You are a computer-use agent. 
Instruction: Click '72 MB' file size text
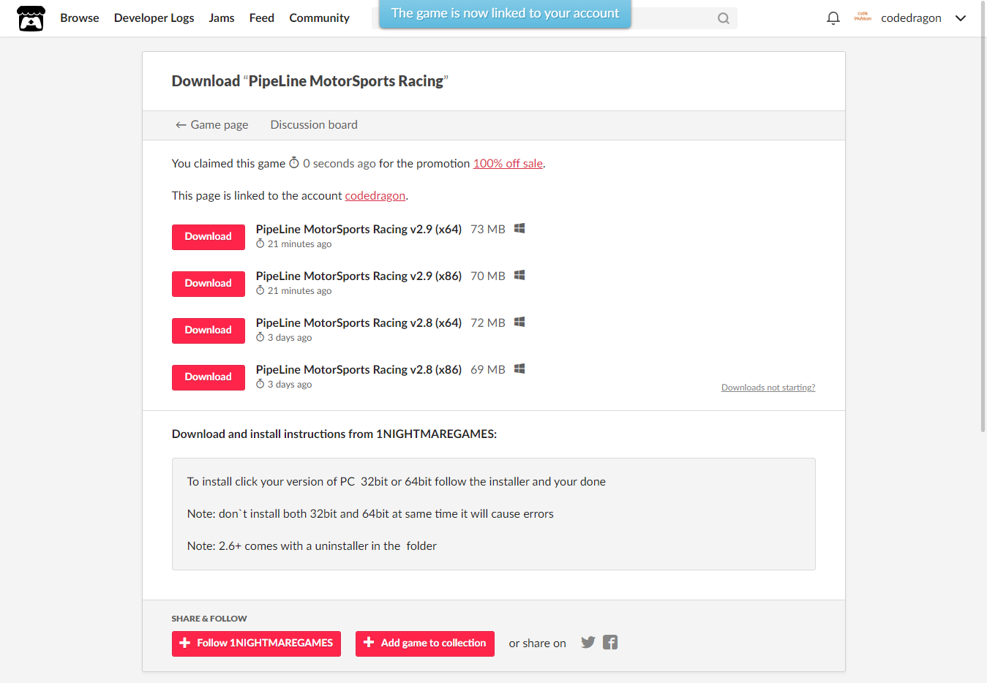coord(488,322)
